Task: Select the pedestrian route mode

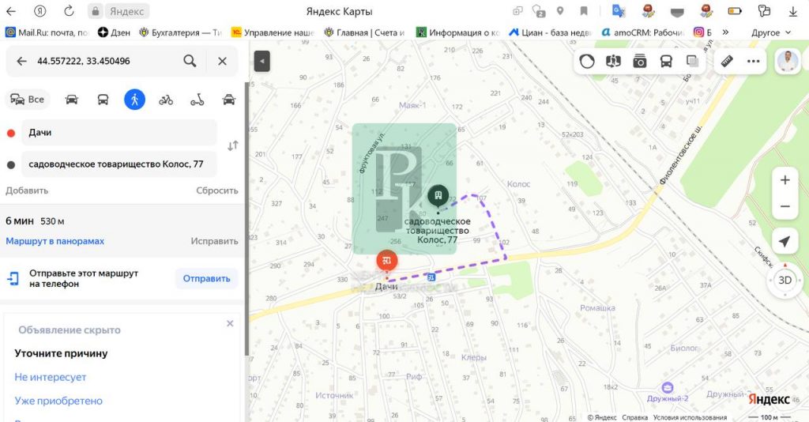Action: (134, 100)
